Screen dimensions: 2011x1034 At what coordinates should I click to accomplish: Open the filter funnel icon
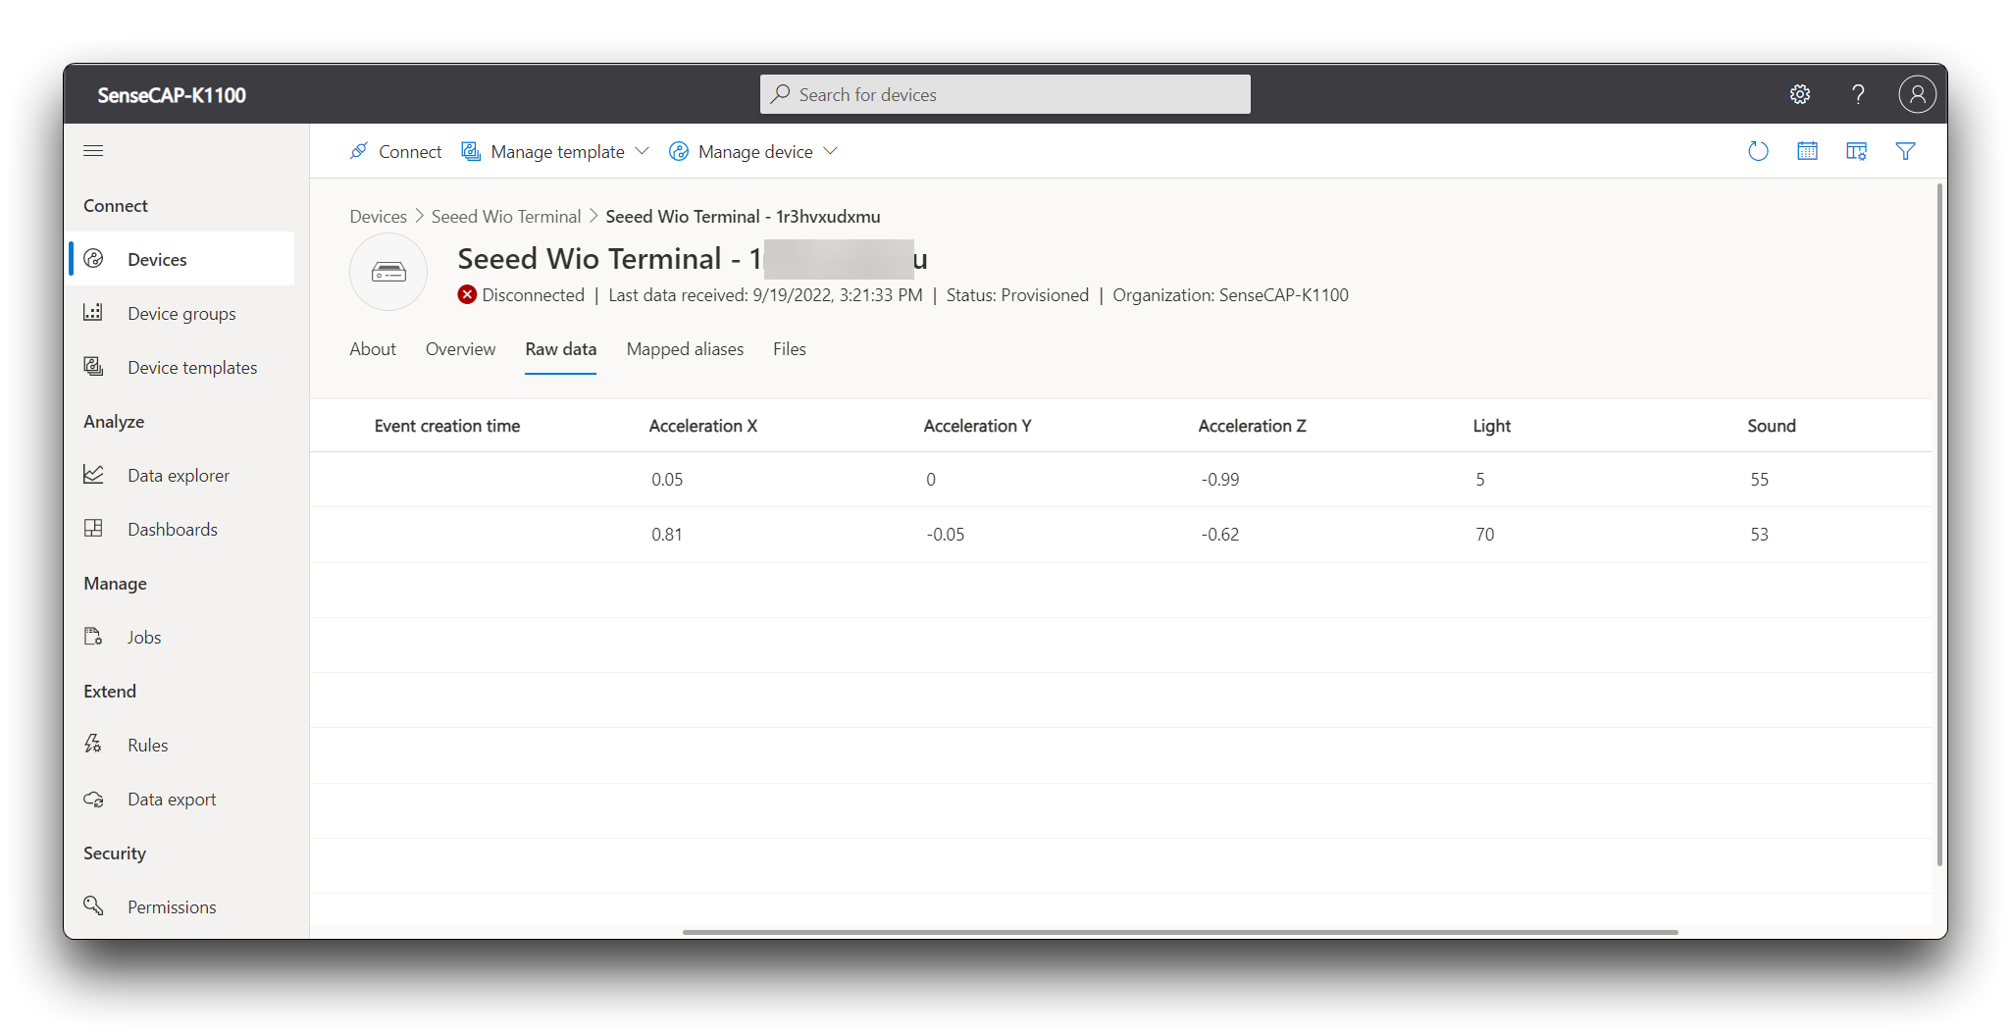1905,151
